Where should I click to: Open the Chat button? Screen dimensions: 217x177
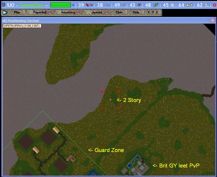pyautogui.click(x=119, y=12)
